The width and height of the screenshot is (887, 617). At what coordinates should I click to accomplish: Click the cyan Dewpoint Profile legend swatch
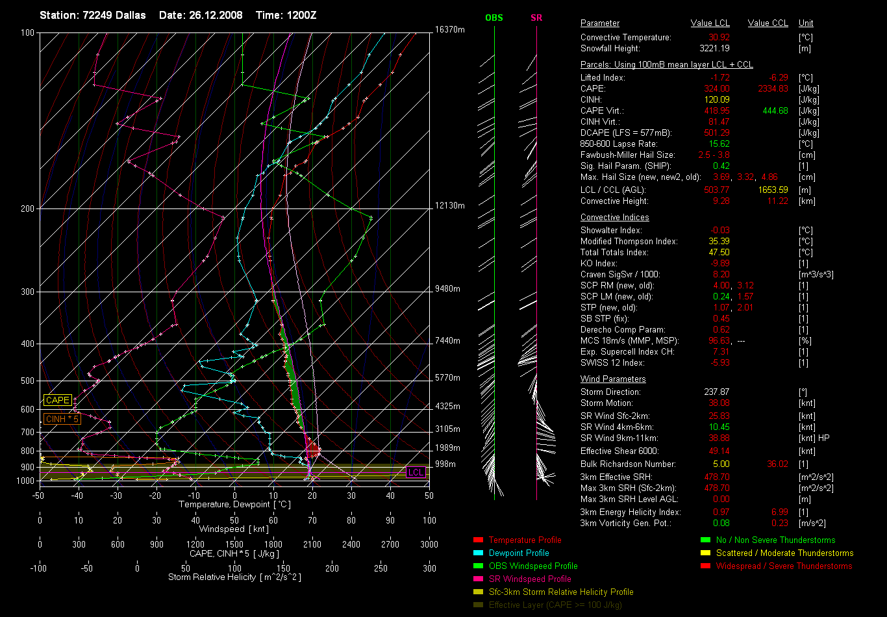click(x=478, y=553)
